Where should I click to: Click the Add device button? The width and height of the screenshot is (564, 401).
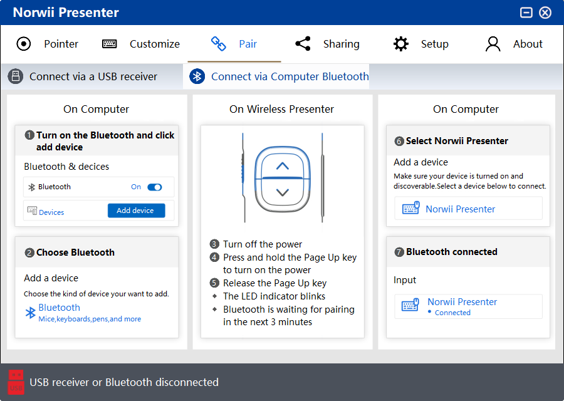pyautogui.click(x=137, y=211)
